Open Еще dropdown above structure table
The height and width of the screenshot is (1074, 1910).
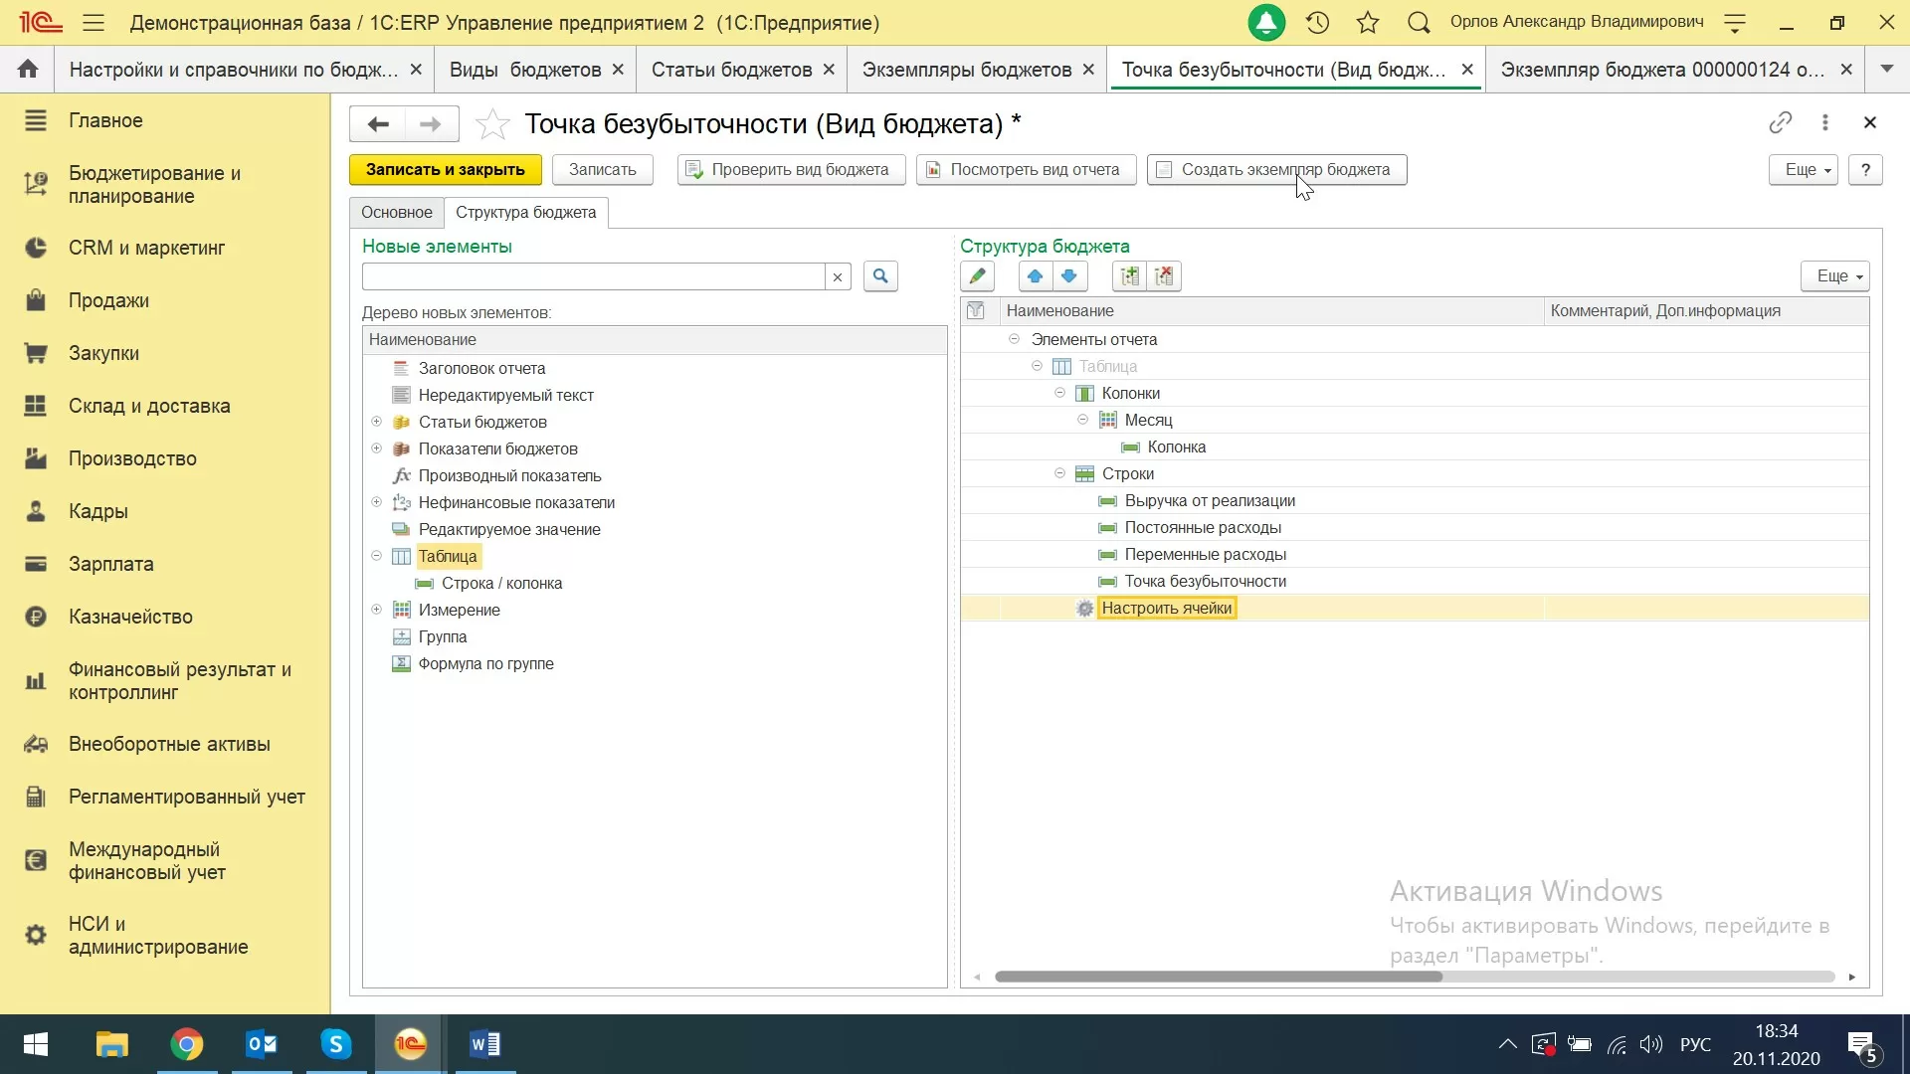tap(1834, 276)
